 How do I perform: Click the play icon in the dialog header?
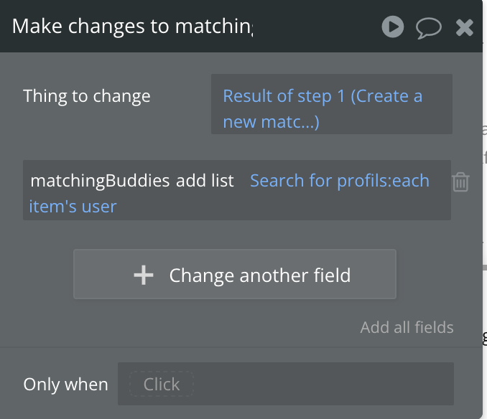point(392,27)
